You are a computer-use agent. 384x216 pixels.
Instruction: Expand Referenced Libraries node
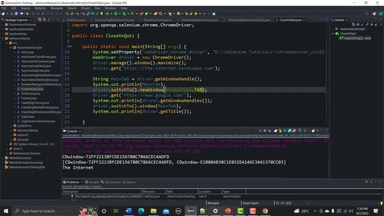pos(7,154)
